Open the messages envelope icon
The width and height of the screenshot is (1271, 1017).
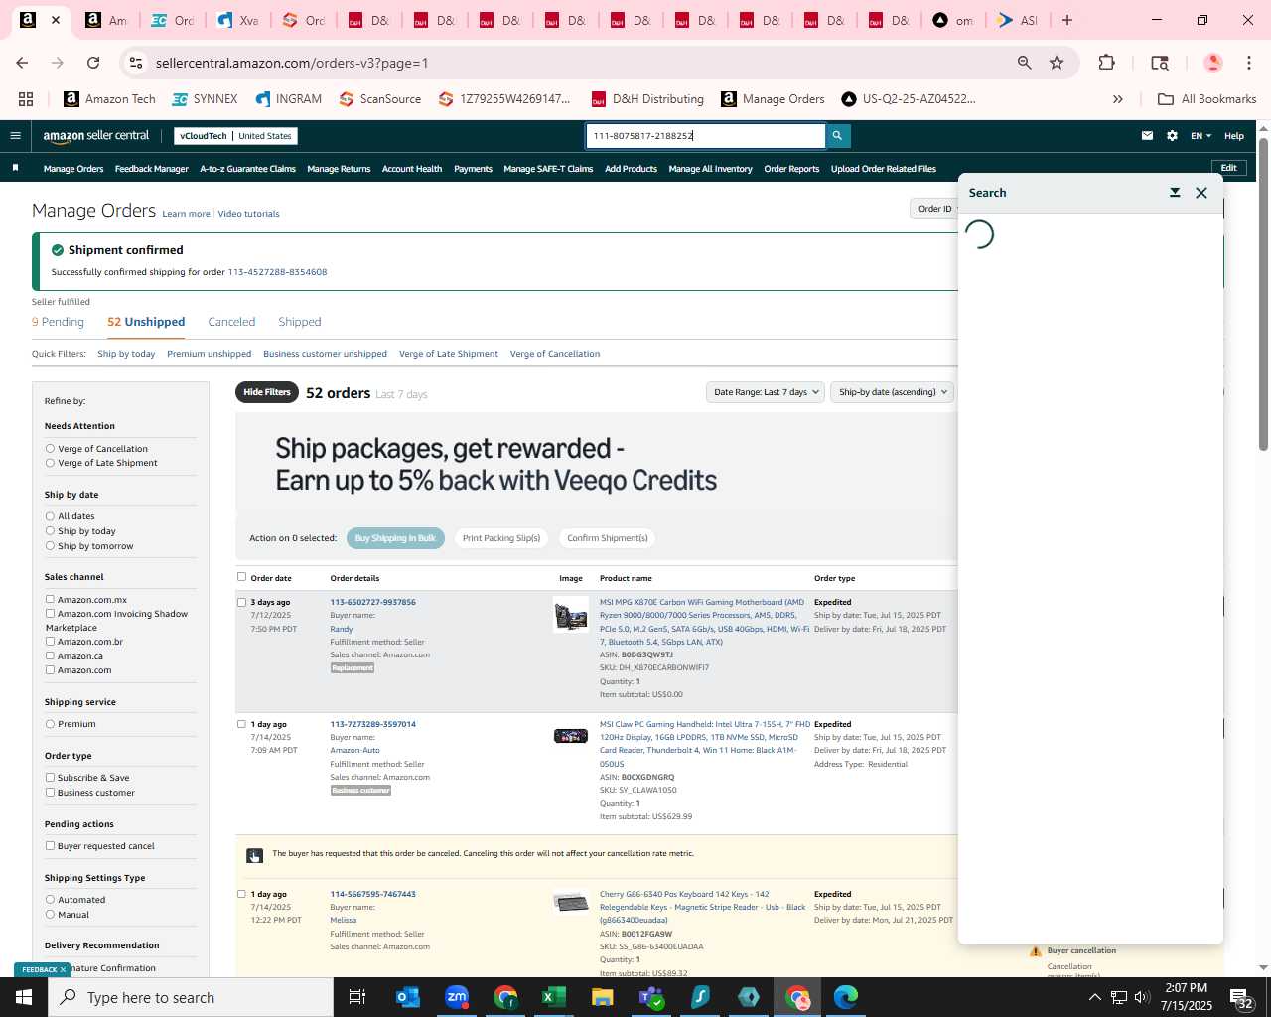pos(1147,136)
